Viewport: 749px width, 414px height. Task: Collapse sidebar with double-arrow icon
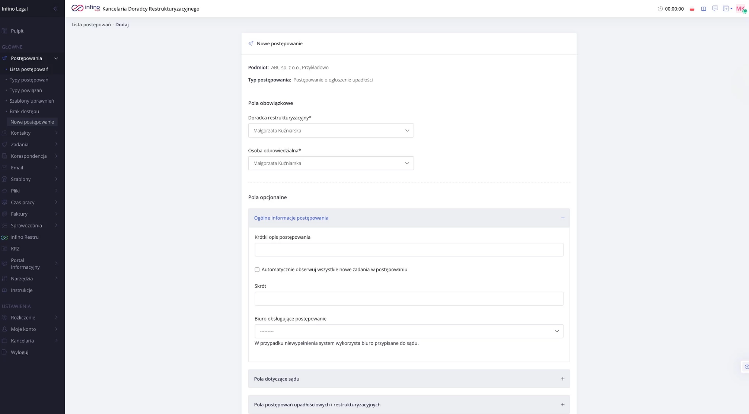(x=55, y=9)
